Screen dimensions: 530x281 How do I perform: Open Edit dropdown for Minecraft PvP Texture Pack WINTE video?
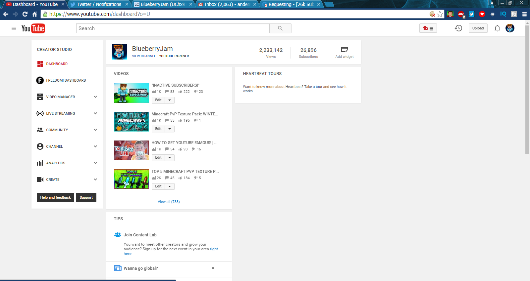(170, 129)
